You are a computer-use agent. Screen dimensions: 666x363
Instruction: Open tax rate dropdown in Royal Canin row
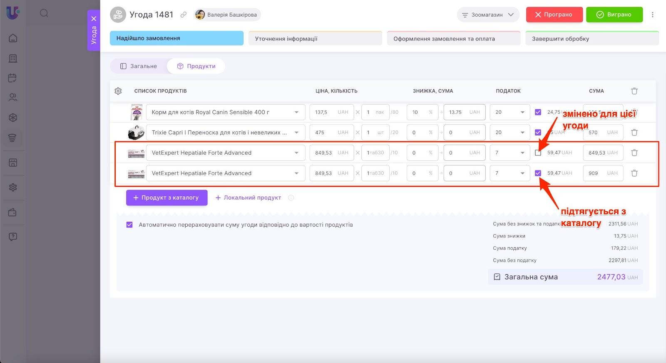[x=509, y=112]
